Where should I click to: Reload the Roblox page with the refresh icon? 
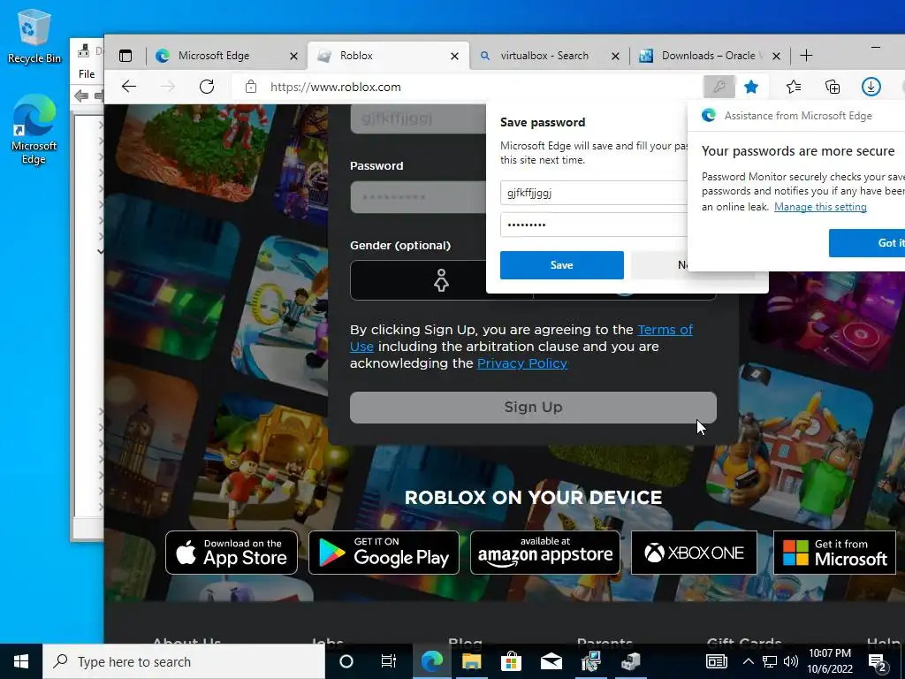207,88
